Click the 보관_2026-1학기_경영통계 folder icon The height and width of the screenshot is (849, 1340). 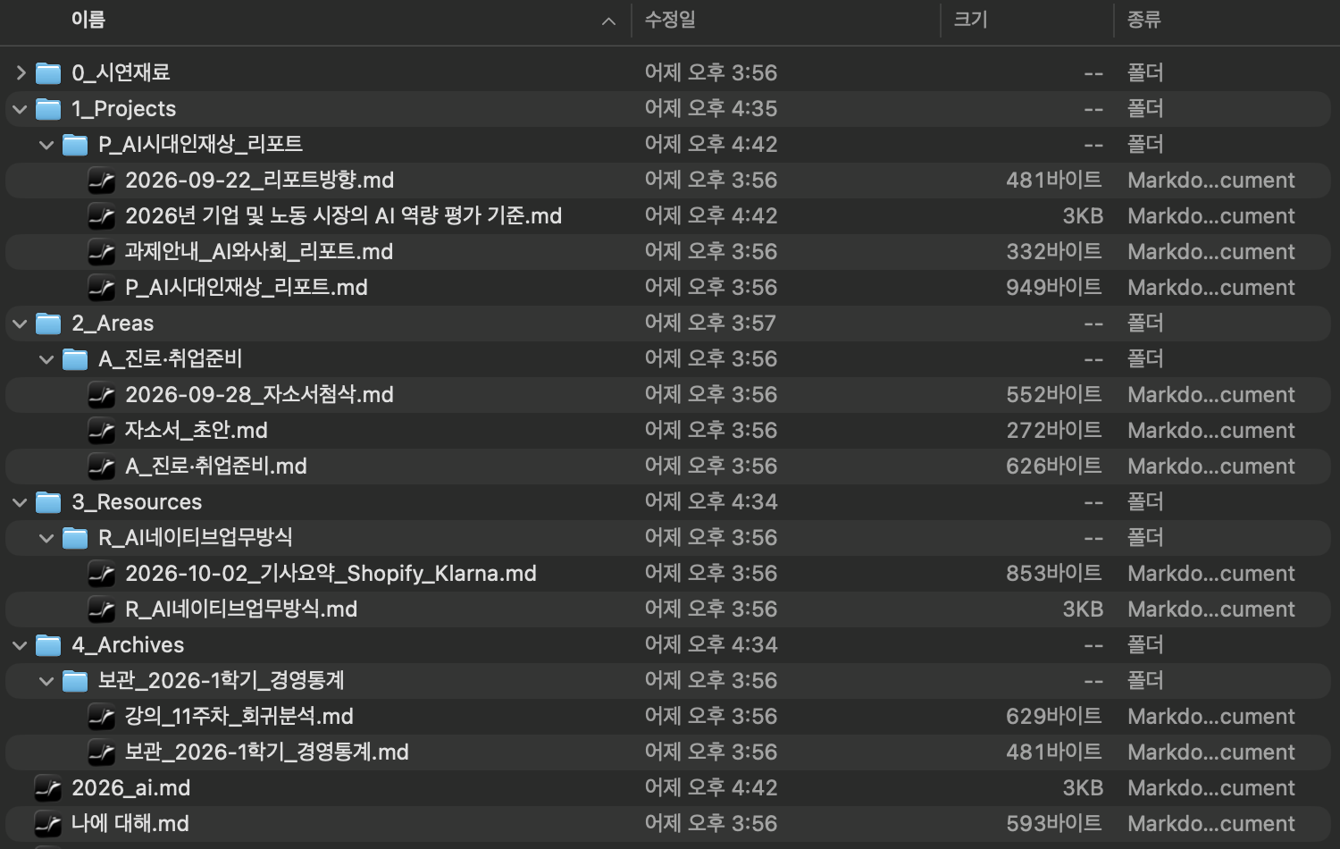click(x=75, y=681)
